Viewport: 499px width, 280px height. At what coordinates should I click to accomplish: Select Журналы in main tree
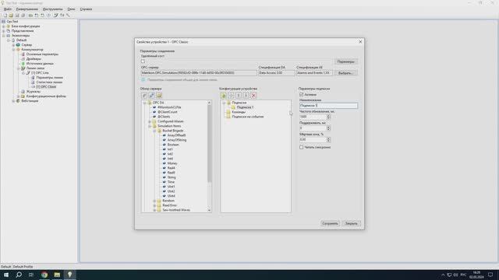33,92
